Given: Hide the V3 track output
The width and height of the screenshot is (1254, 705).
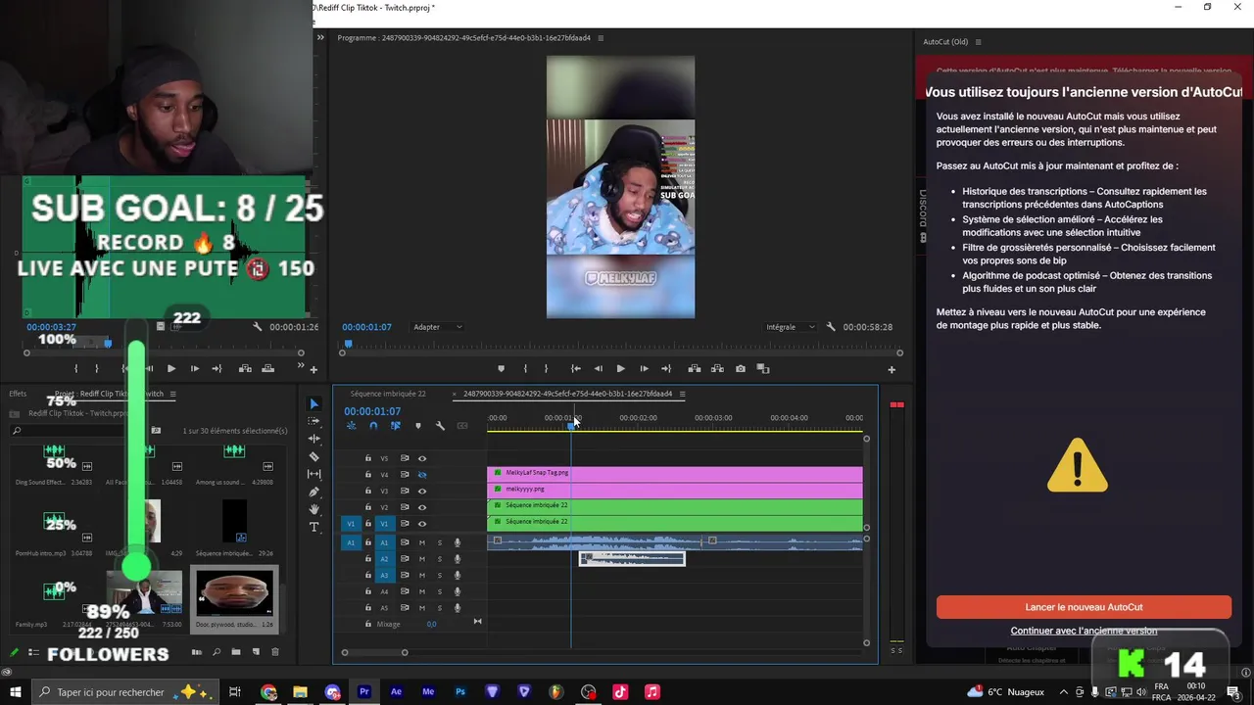Looking at the screenshot, I should (x=422, y=491).
